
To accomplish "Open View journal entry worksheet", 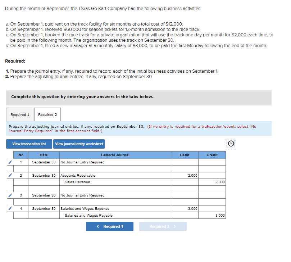I will pyautogui.click(x=79, y=144).
